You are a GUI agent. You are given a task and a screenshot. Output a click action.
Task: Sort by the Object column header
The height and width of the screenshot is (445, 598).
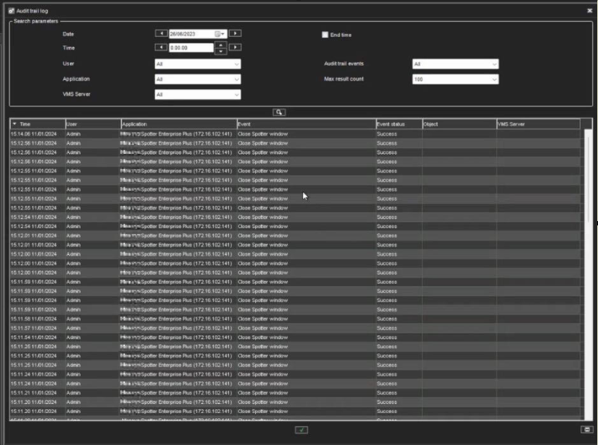(x=459, y=124)
